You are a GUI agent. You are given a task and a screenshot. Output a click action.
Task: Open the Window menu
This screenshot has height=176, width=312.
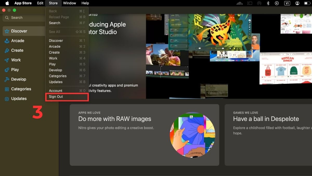(x=69, y=3)
